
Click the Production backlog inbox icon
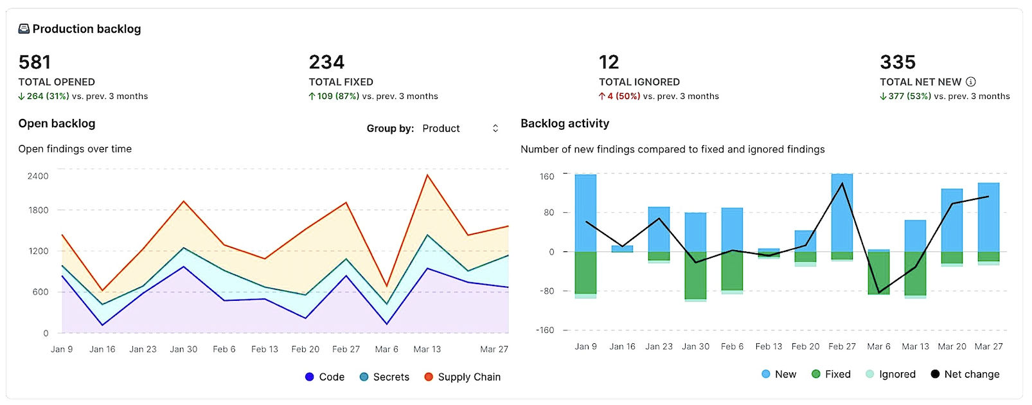(24, 29)
